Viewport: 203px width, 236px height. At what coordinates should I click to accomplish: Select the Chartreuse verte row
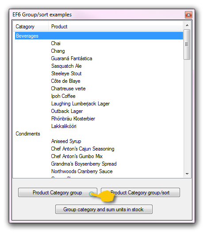99,89
